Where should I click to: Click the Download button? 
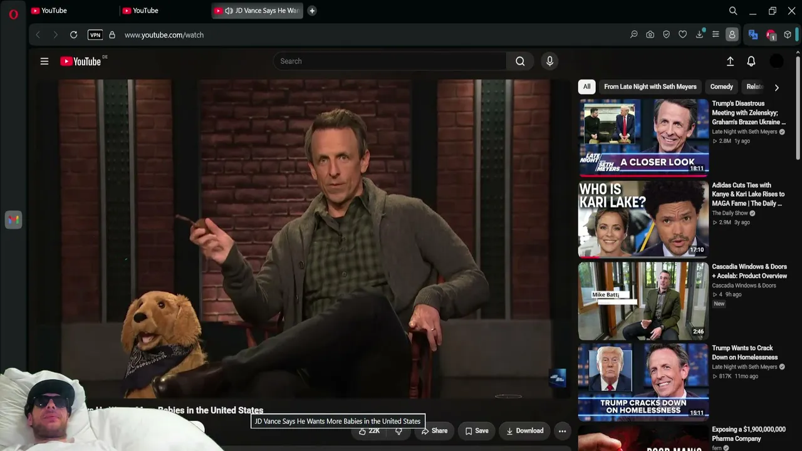[524, 431]
